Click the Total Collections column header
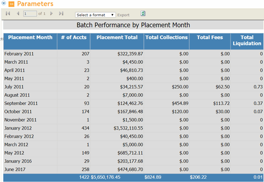Image resolution: width=264 pixels, height=182 pixels. [x=166, y=37]
